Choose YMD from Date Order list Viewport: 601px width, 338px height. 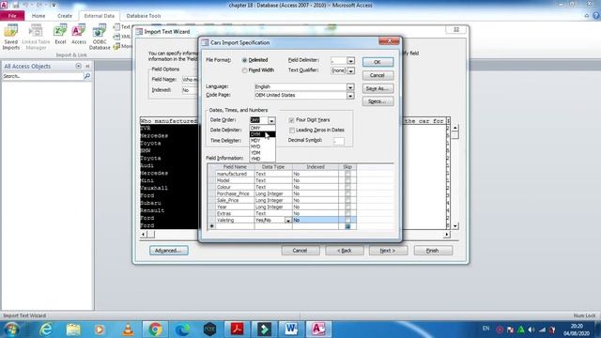263,159
